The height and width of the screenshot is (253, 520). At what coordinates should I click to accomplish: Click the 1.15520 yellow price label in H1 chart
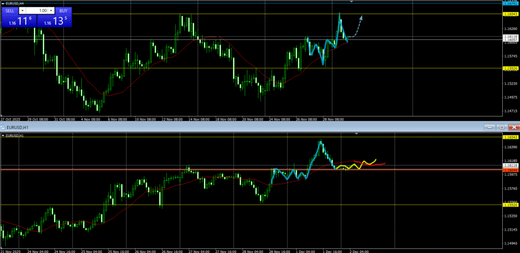[x=510, y=205]
